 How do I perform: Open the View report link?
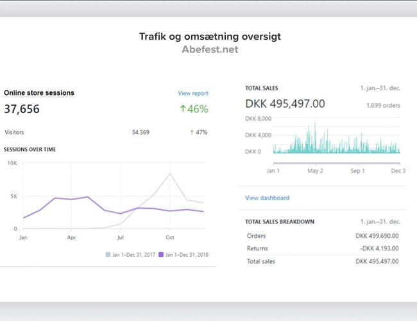tap(192, 93)
